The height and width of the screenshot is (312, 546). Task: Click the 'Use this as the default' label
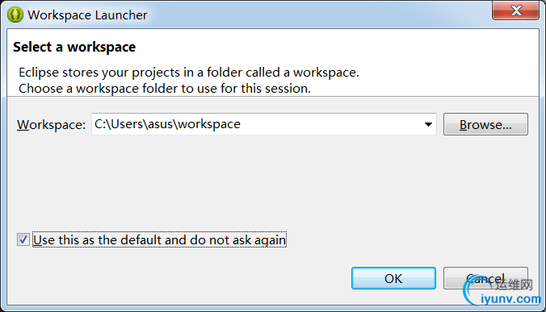159,239
